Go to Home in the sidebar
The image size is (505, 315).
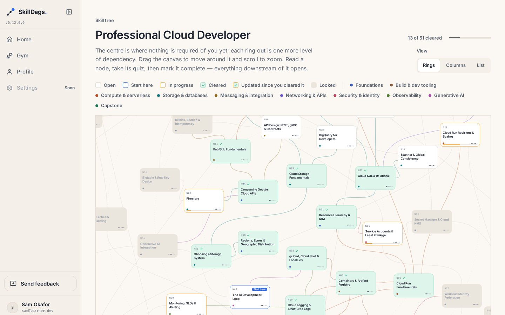[41, 40]
